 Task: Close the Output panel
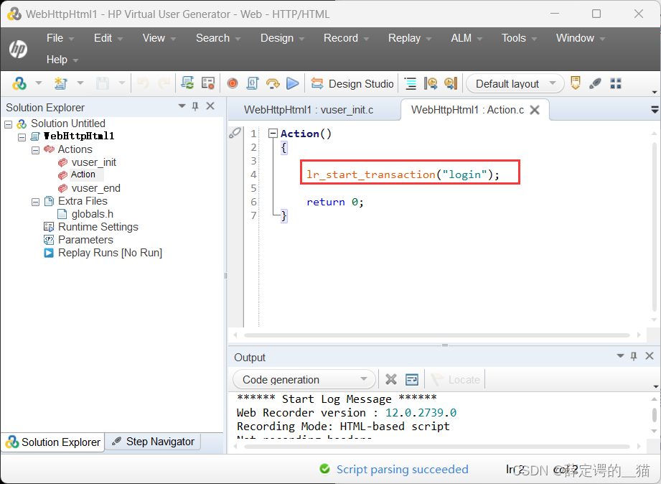[650, 355]
